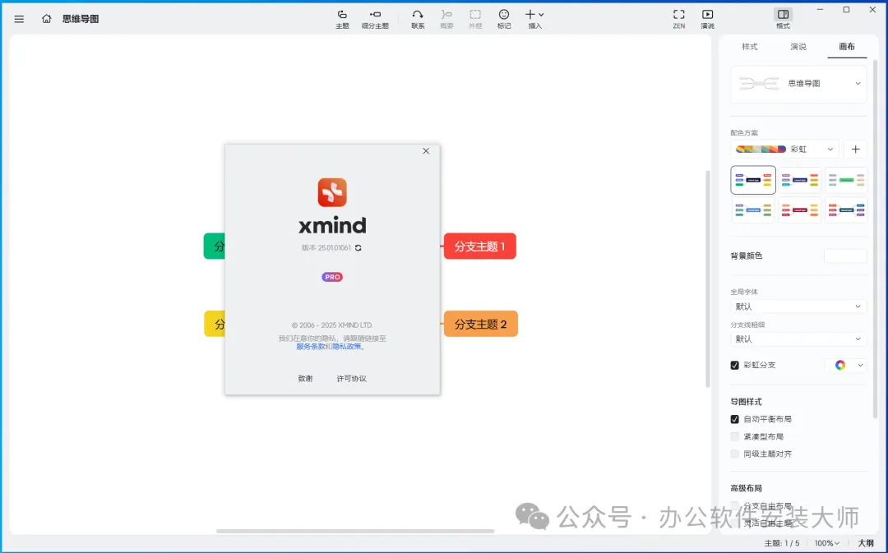Go to the home screen icon
Screen dimensions: 888x553
[x=46, y=19]
